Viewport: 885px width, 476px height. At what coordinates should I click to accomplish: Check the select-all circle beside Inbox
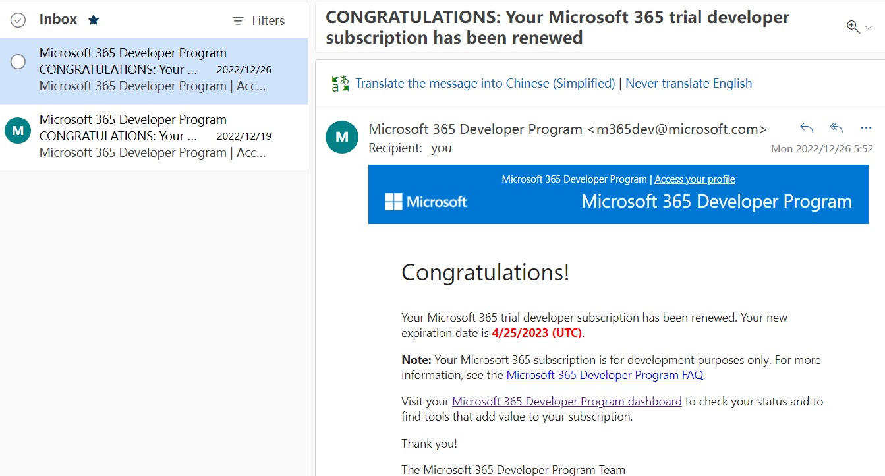tap(16, 20)
